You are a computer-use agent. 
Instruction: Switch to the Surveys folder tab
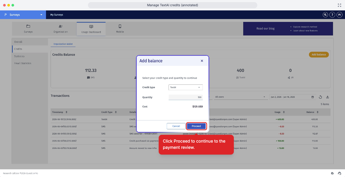pos(28,29)
